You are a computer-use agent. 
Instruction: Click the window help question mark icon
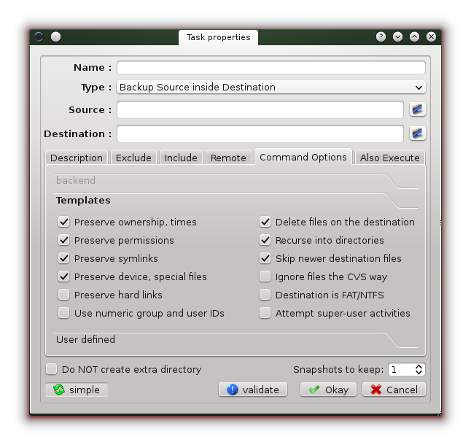(381, 36)
